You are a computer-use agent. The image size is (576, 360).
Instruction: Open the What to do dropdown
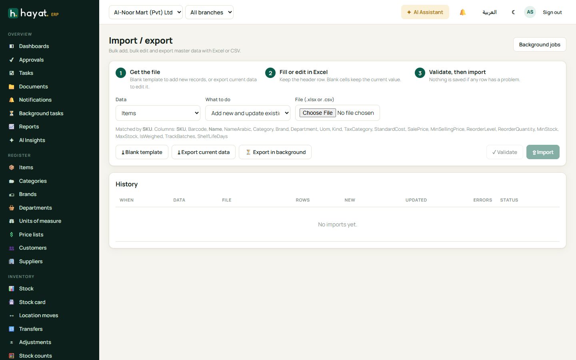[x=248, y=113]
